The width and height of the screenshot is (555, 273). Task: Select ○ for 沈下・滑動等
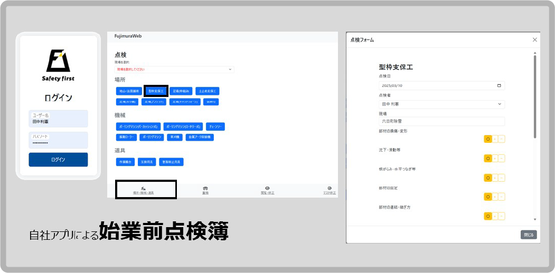[x=488, y=158]
